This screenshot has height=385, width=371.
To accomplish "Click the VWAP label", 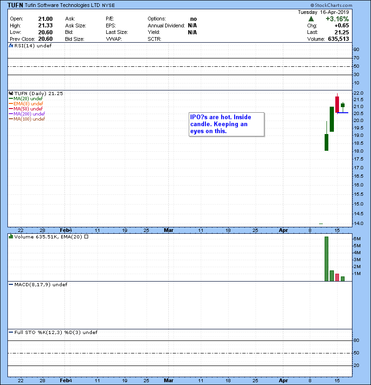I will pos(114,39).
